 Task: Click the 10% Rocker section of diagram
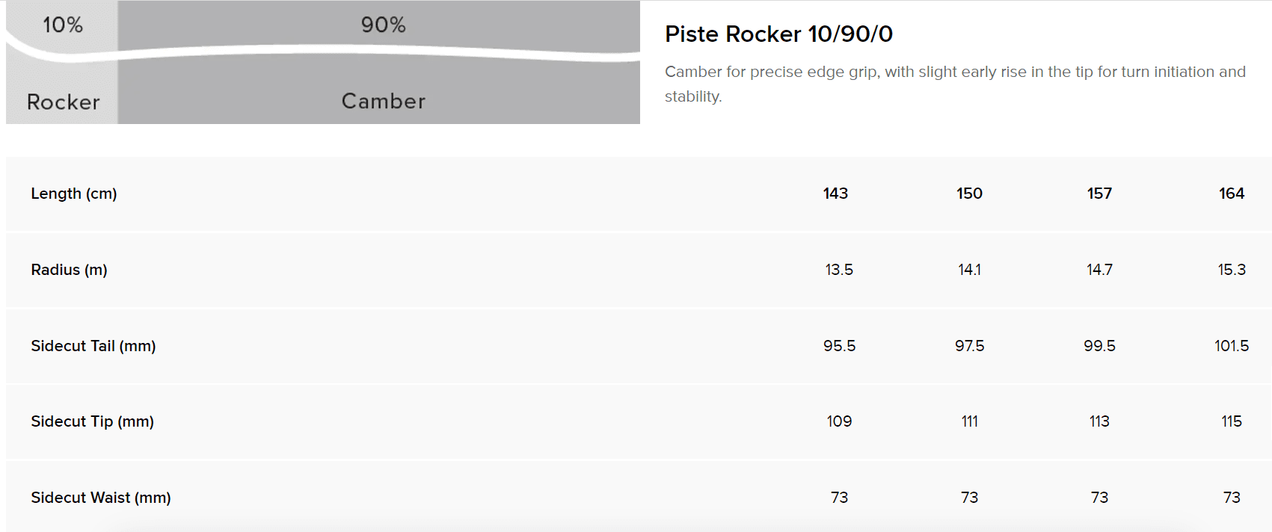pos(62,62)
